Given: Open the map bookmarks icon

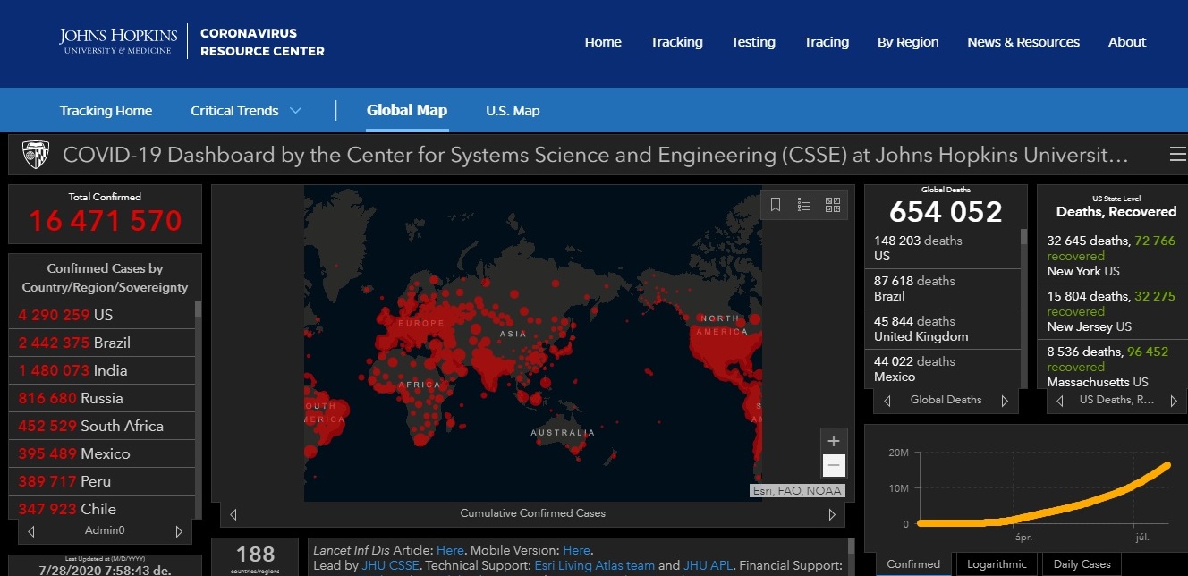Looking at the screenshot, I should (x=776, y=205).
